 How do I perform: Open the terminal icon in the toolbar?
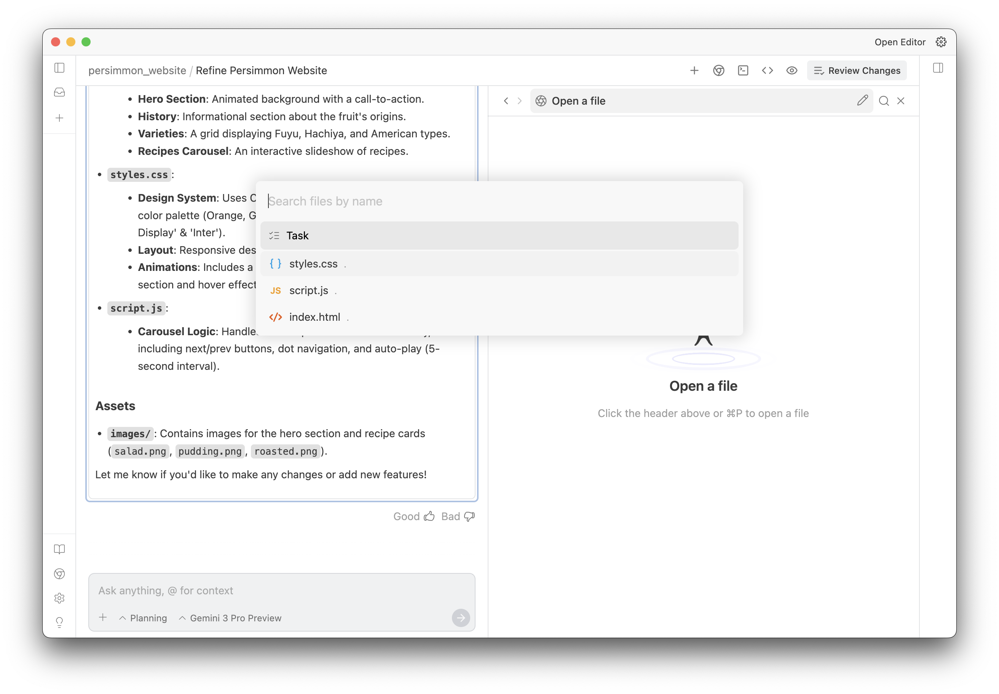(743, 70)
